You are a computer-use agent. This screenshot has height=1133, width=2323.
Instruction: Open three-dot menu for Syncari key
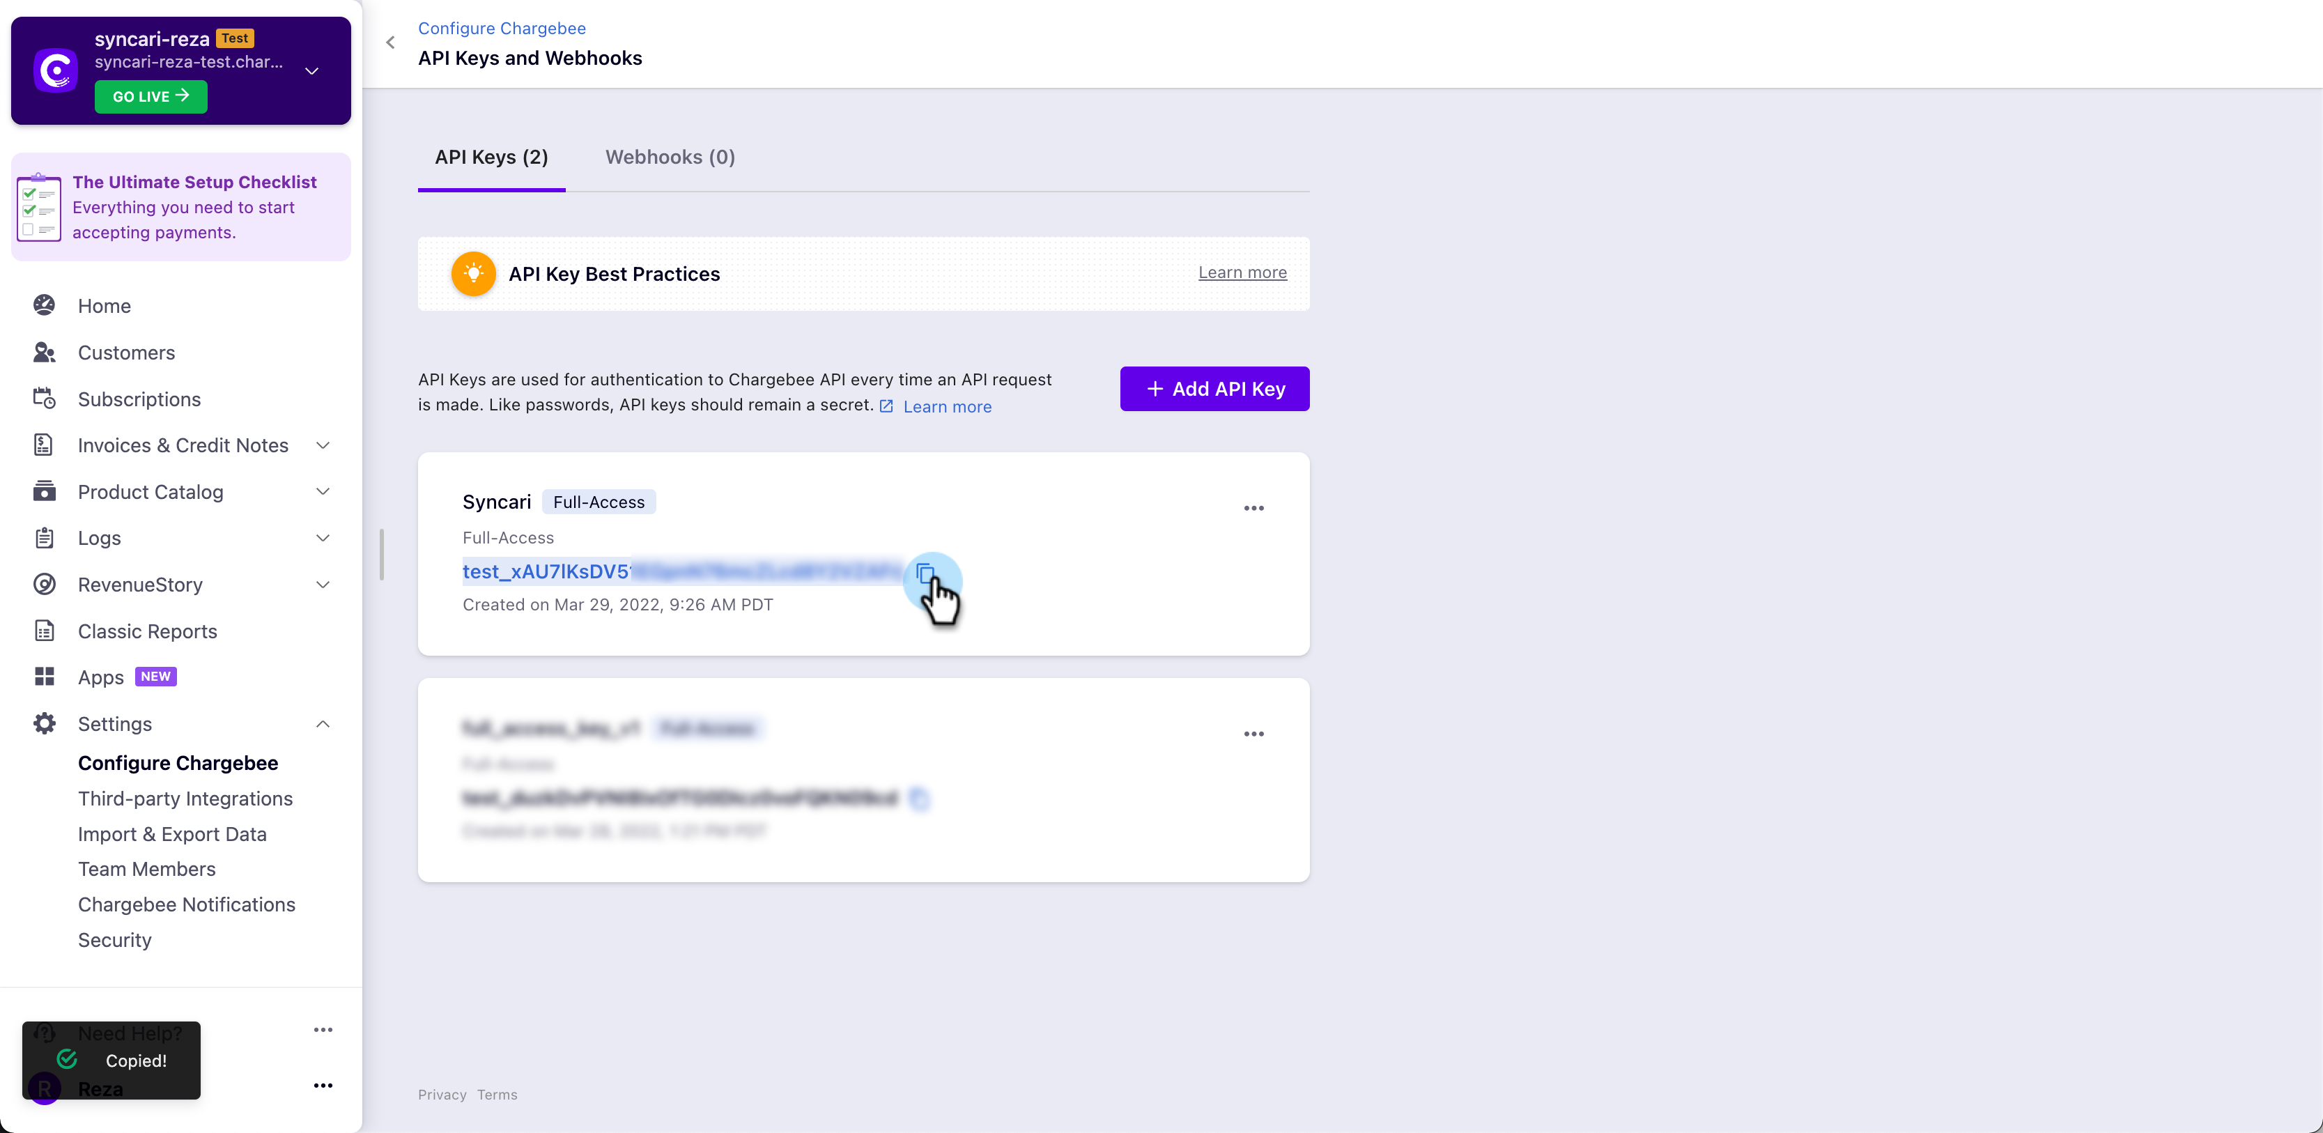pyautogui.click(x=1253, y=508)
